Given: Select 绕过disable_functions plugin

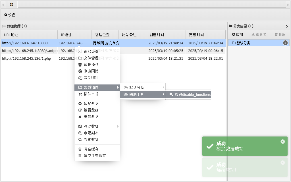Looking at the screenshot, I should (x=190, y=94).
